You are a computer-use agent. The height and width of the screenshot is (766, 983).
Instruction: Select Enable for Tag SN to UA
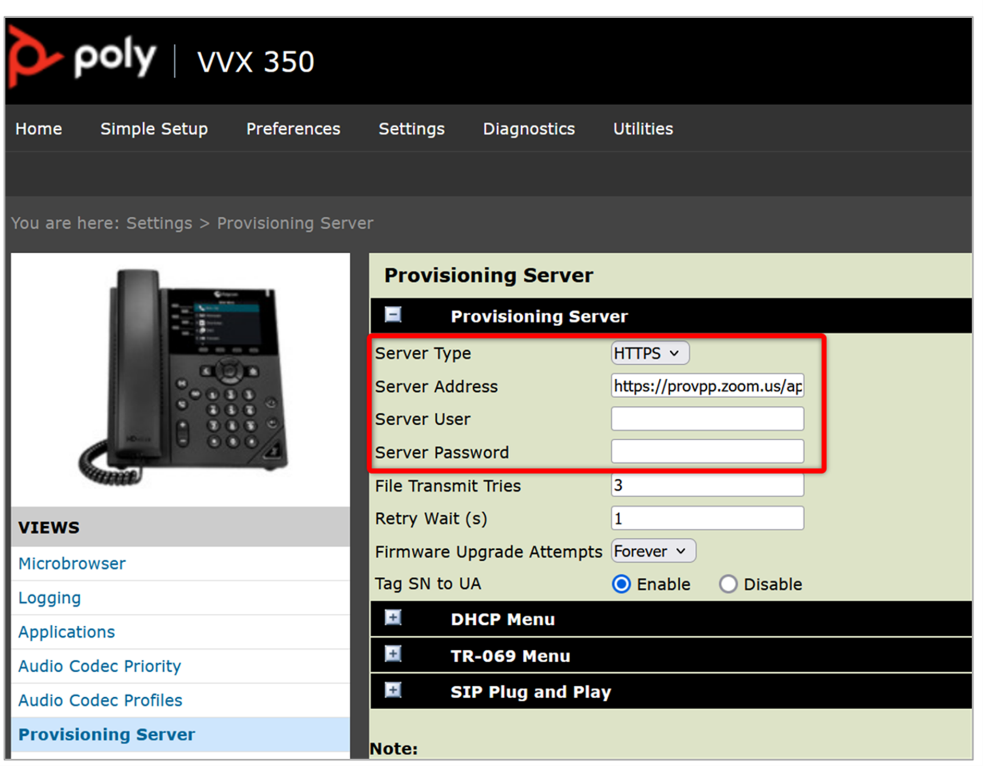(621, 584)
